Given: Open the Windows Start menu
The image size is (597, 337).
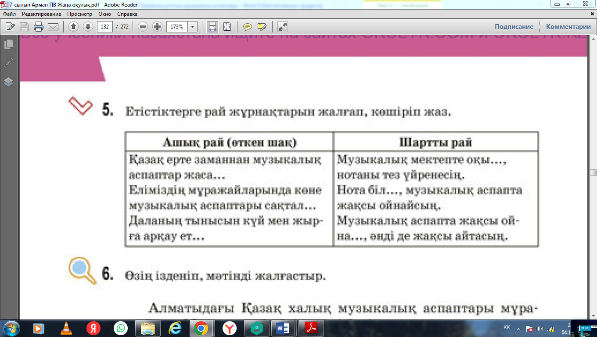Looking at the screenshot, I should pos(11,328).
